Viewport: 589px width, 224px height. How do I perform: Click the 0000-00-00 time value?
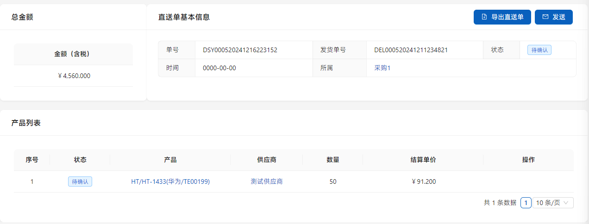(219, 68)
